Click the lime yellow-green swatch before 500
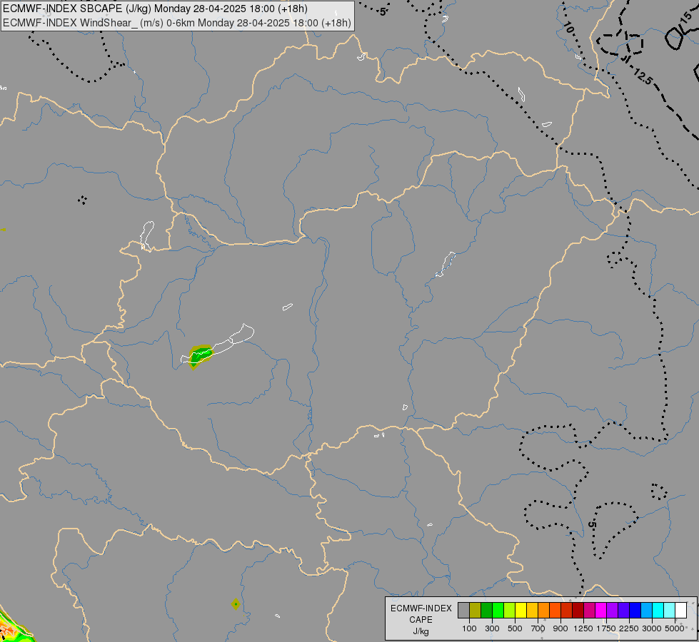This screenshot has height=642, width=699. (509, 610)
